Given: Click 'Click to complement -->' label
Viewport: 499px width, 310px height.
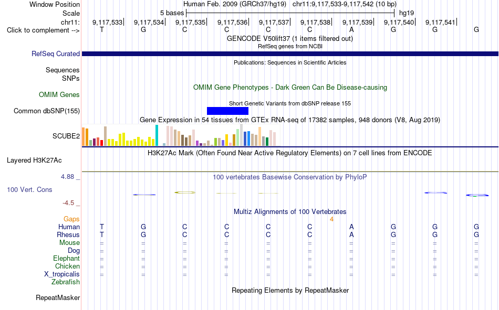Looking at the screenshot, I should click(43, 30).
